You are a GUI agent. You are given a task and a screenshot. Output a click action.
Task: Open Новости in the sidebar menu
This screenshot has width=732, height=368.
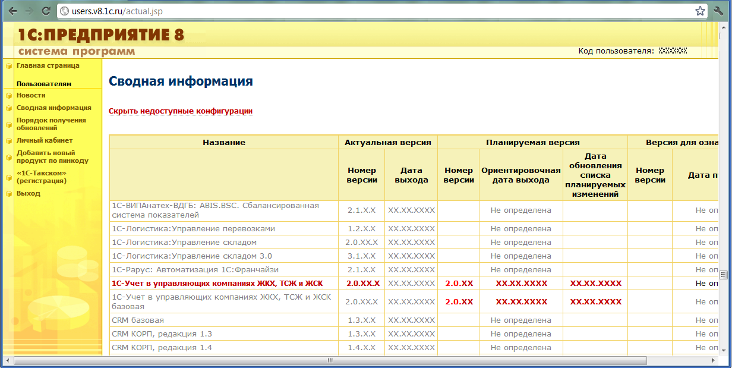tap(31, 95)
